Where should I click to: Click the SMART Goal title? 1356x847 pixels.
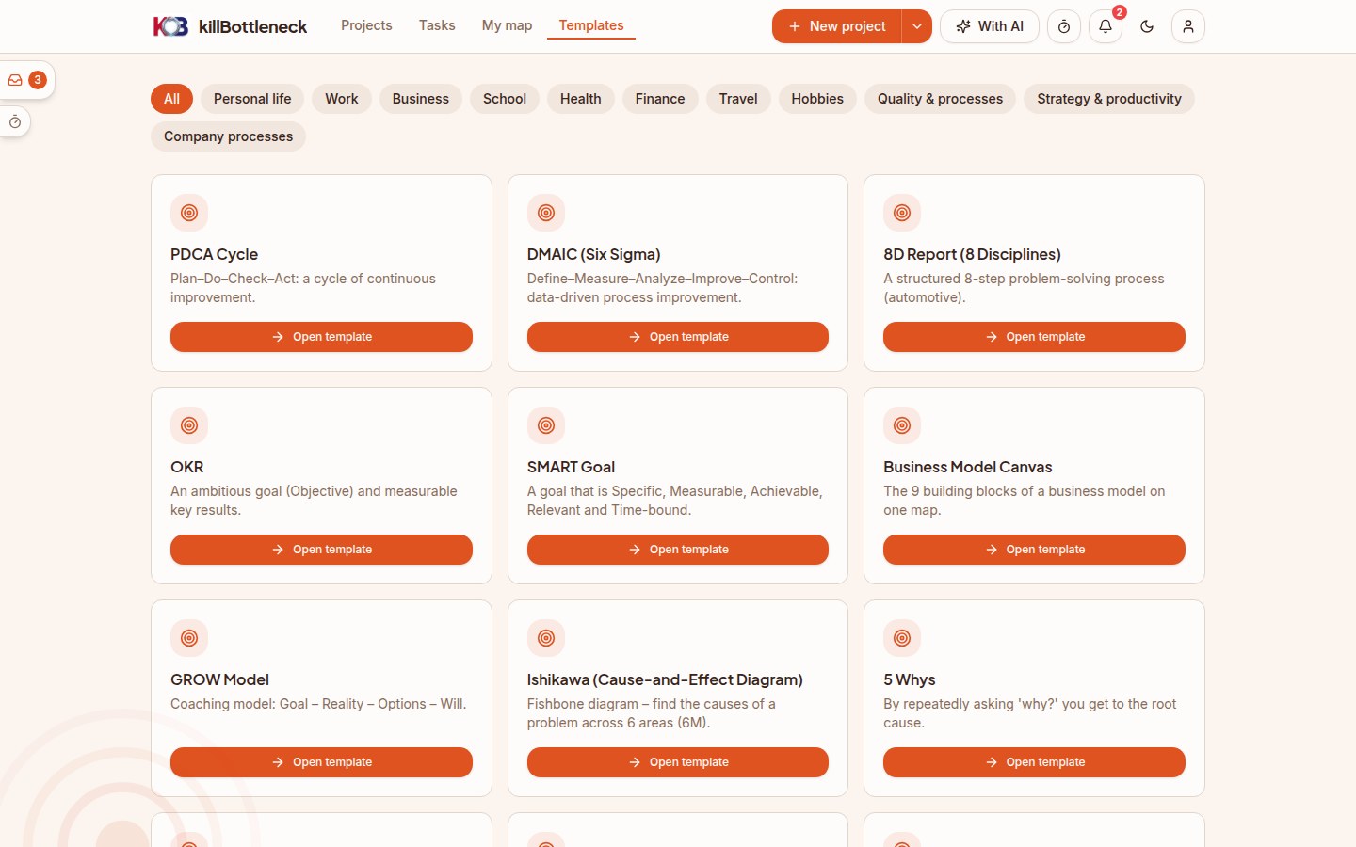pyautogui.click(x=571, y=467)
